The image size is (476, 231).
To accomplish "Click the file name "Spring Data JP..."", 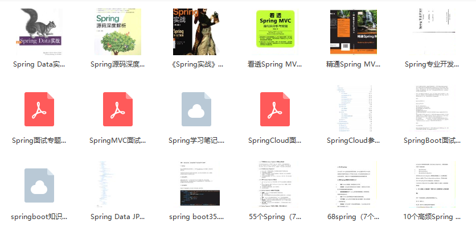I will 118,217.
